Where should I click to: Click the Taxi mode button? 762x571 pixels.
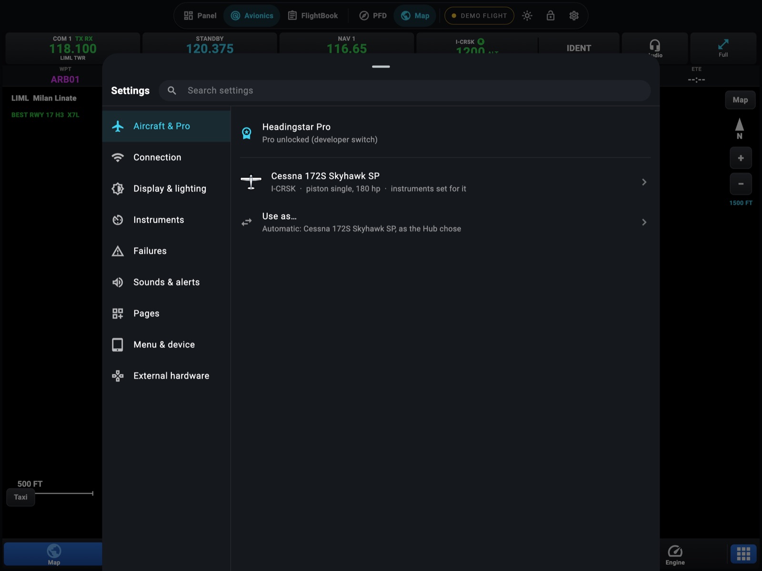click(20, 497)
